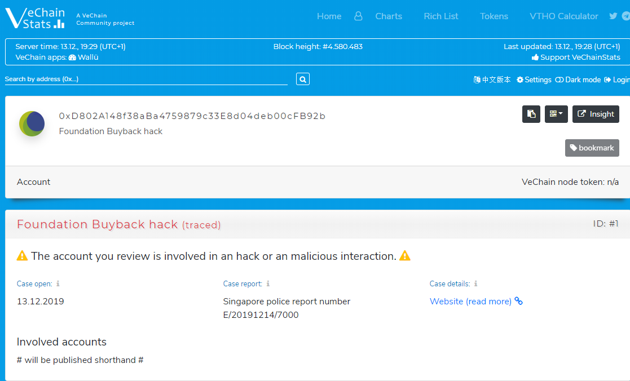630x381 pixels.
Task: Click the VeChain Stats logo
Action: pos(36,19)
